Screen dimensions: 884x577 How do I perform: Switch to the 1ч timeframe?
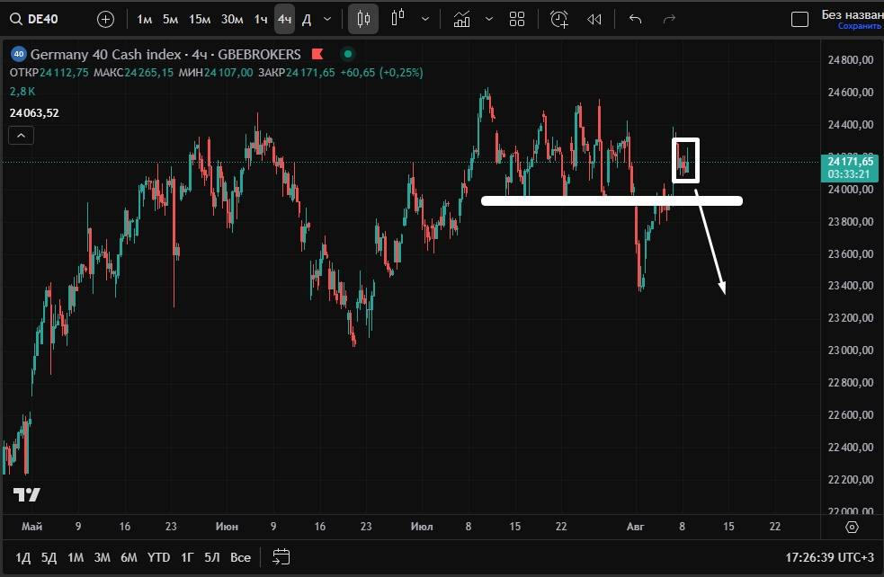coord(260,19)
